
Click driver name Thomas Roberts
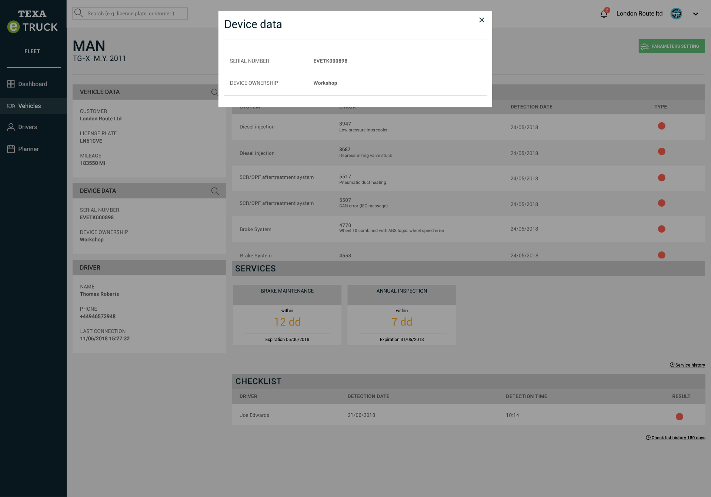tap(99, 294)
